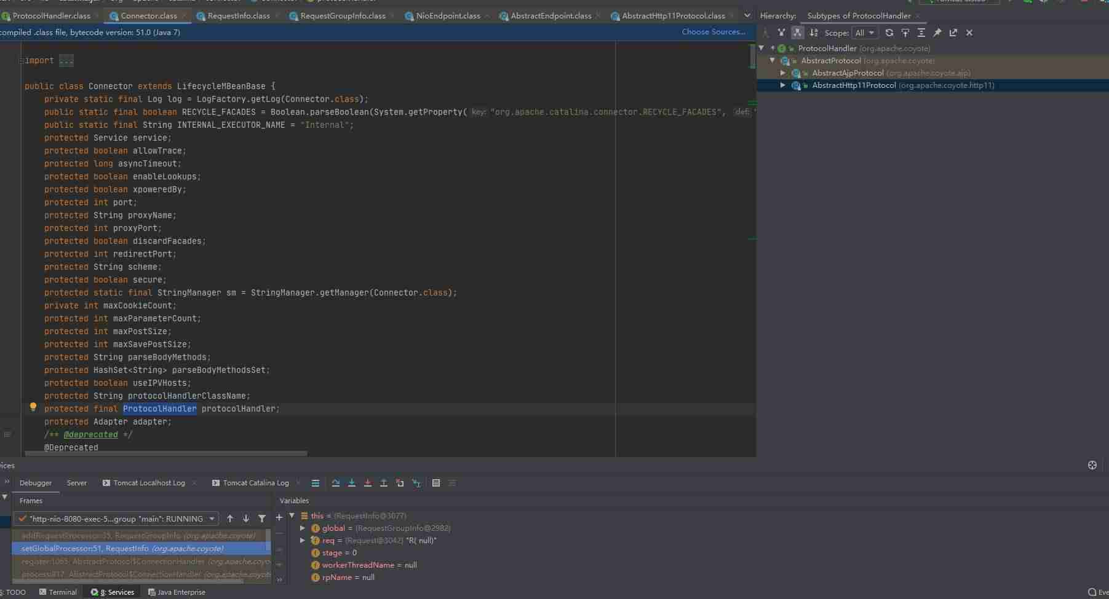This screenshot has width=1109, height=599.
Task: Toggle Supertypes hierarchy view
Action: tap(781, 33)
